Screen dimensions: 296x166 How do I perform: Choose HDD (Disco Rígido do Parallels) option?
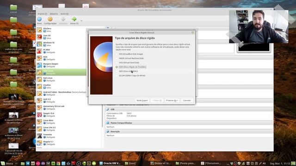click(131, 67)
